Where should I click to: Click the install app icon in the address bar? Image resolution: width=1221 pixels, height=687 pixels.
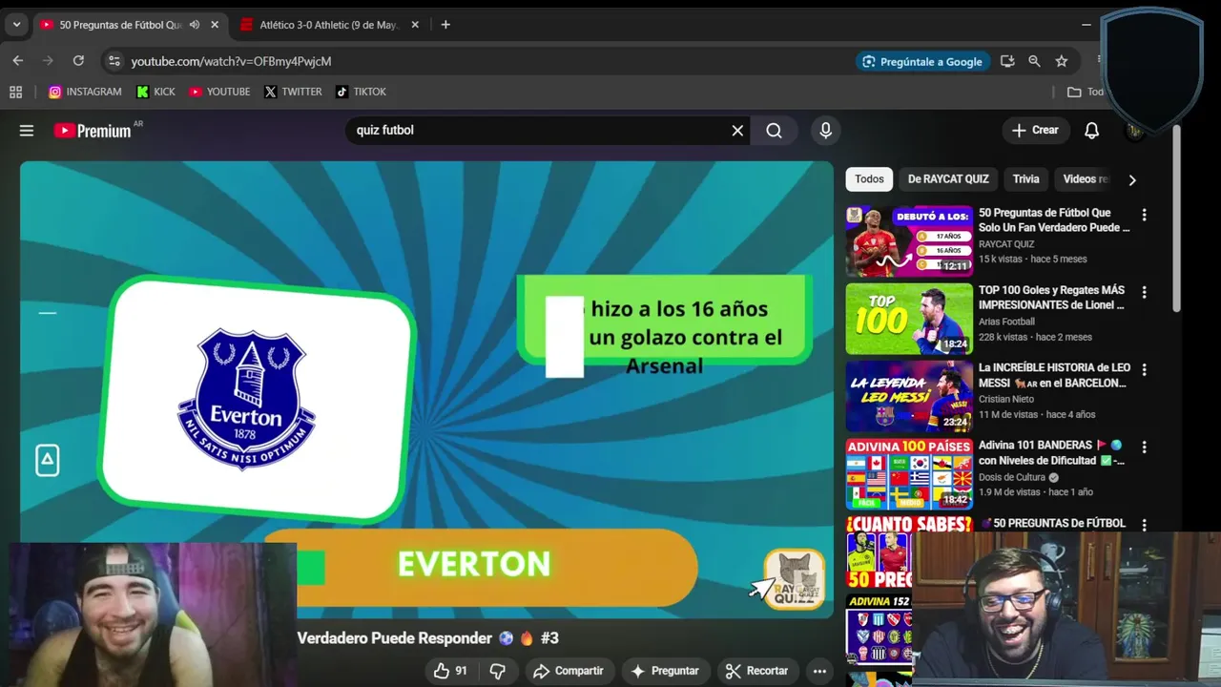point(1007,61)
